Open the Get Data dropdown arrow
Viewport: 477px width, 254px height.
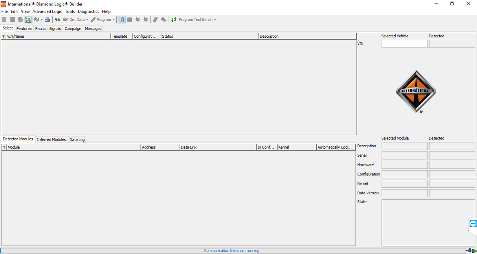click(87, 19)
